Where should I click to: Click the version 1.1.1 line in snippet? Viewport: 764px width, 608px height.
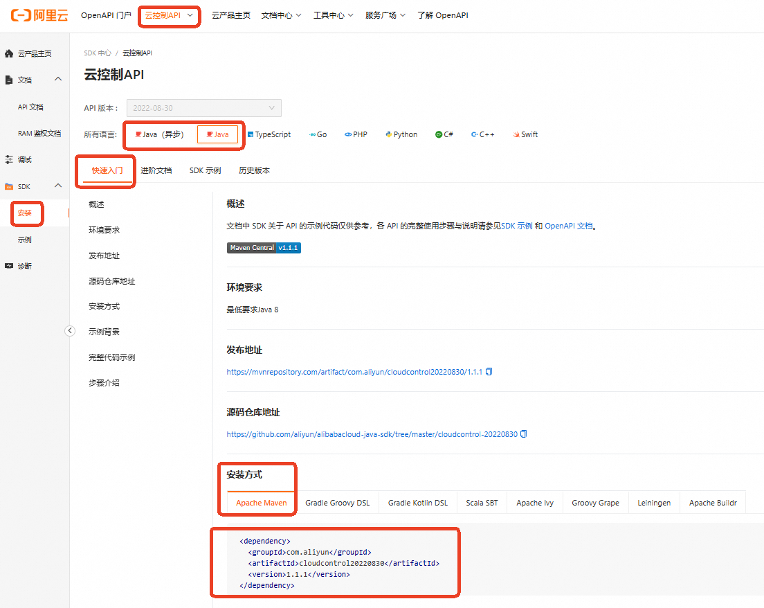pos(299,574)
